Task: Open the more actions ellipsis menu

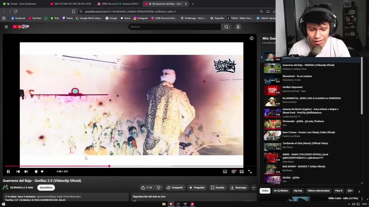Action: tap(253, 187)
